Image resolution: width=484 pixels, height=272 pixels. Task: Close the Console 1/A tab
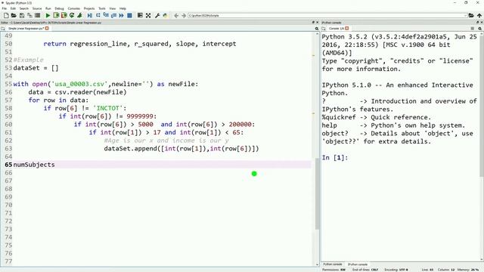click(x=347, y=29)
